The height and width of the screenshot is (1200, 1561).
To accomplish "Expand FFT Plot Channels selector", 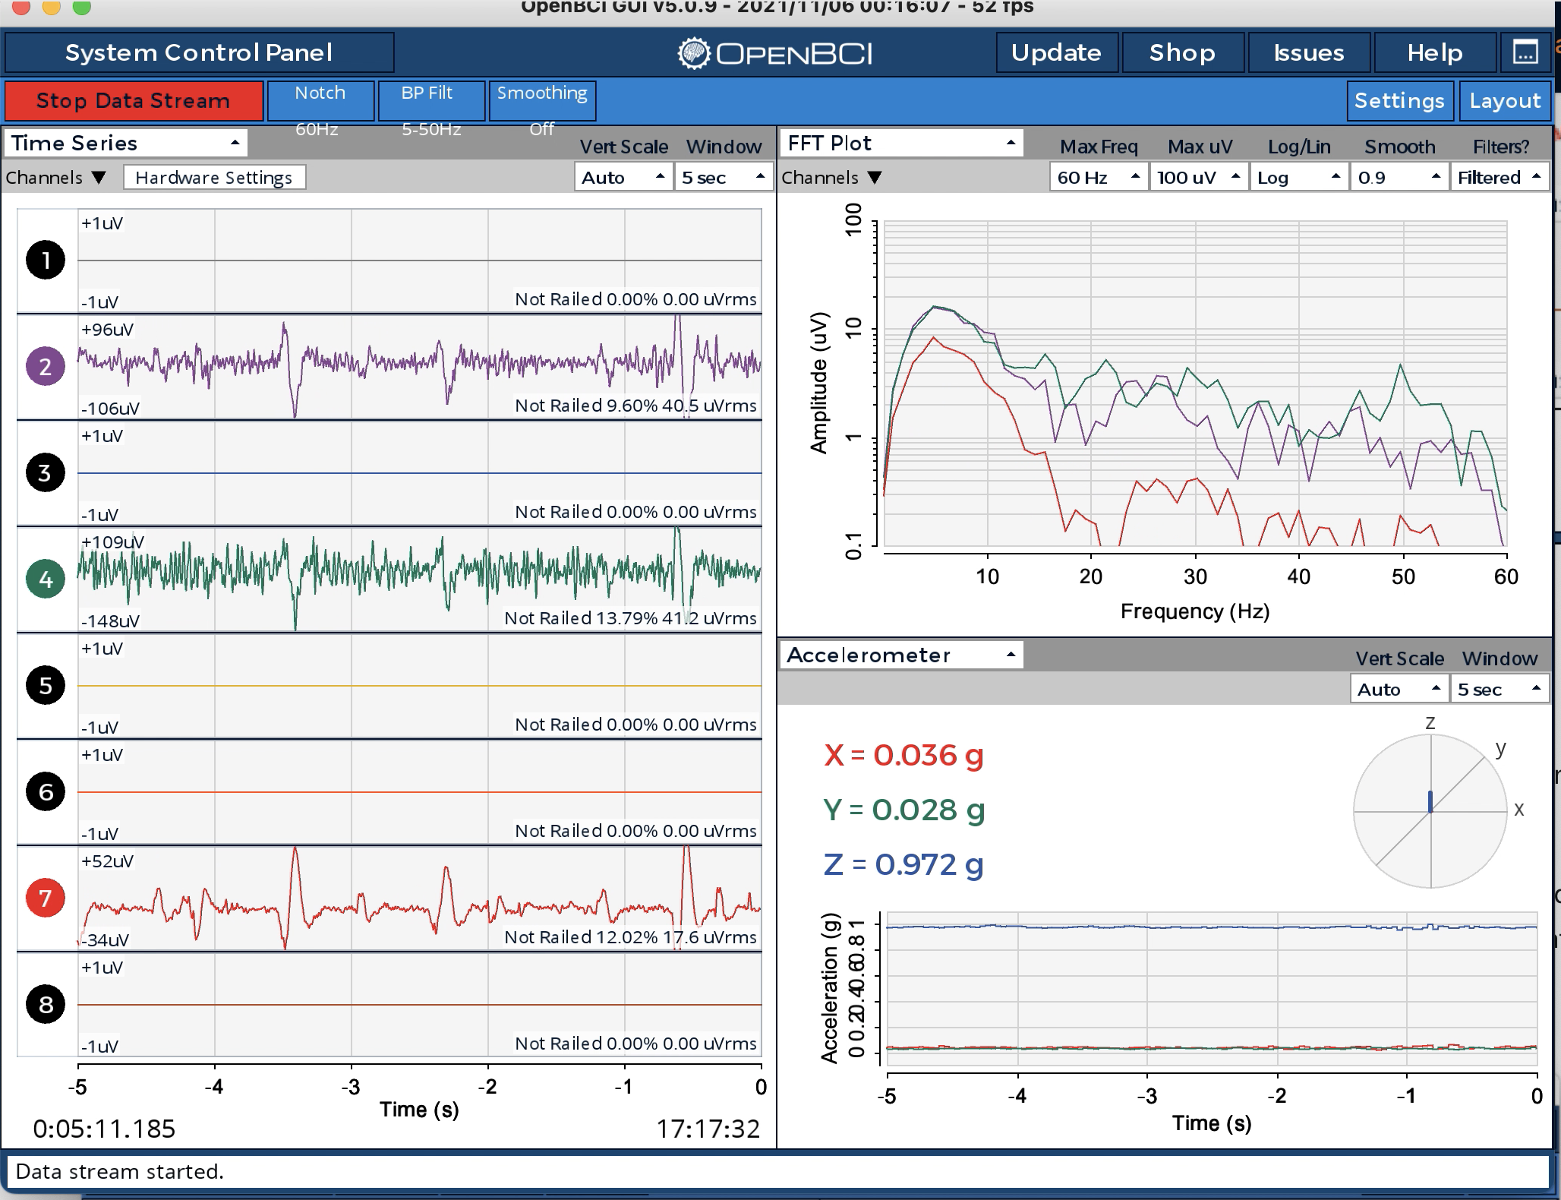I will [x=831, y=177].
